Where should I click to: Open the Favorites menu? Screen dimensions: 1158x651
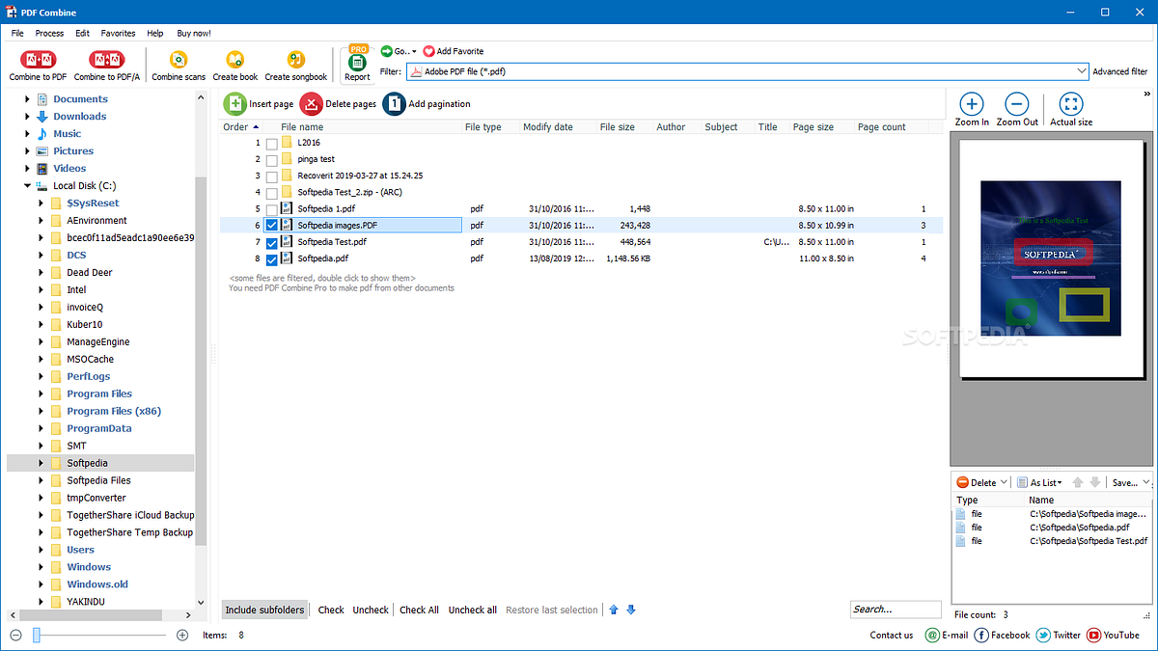(x=118, y=32)
